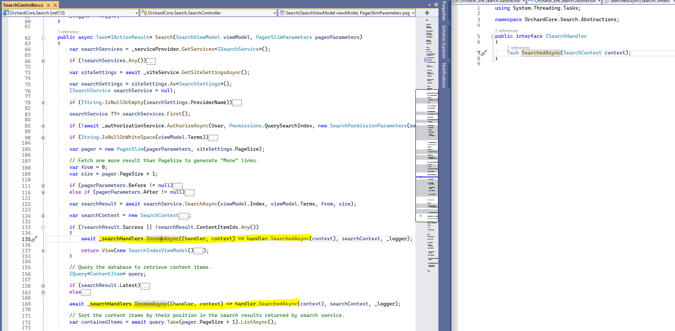Click the ellipsis box after new SearchContext

pyautogui.click(x=184, y=216)
